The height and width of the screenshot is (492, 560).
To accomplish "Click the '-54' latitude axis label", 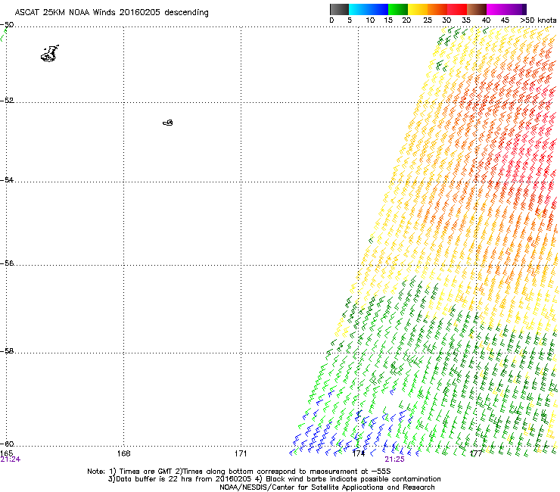I will 7,179.
